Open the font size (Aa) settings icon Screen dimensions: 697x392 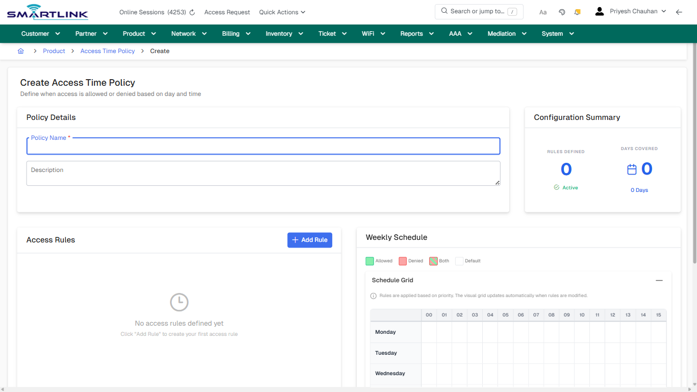pyautogui.click(x=542, y=12)
